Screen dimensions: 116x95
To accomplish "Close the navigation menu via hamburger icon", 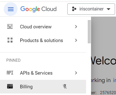I will (x=10, y=9).
